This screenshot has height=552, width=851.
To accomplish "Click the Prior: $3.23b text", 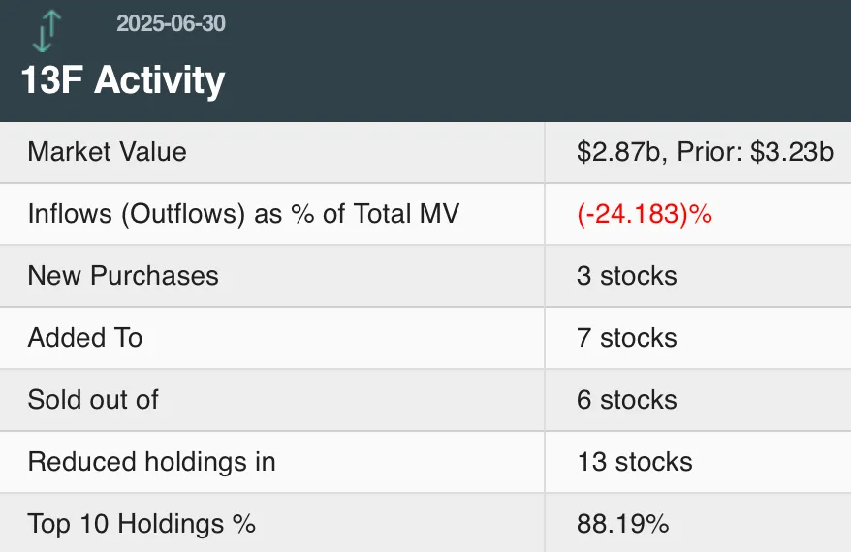I will click(x=755, y=152).
